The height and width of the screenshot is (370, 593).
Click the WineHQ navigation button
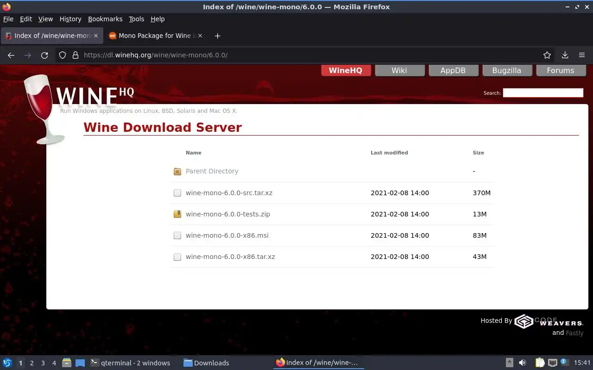346,70
